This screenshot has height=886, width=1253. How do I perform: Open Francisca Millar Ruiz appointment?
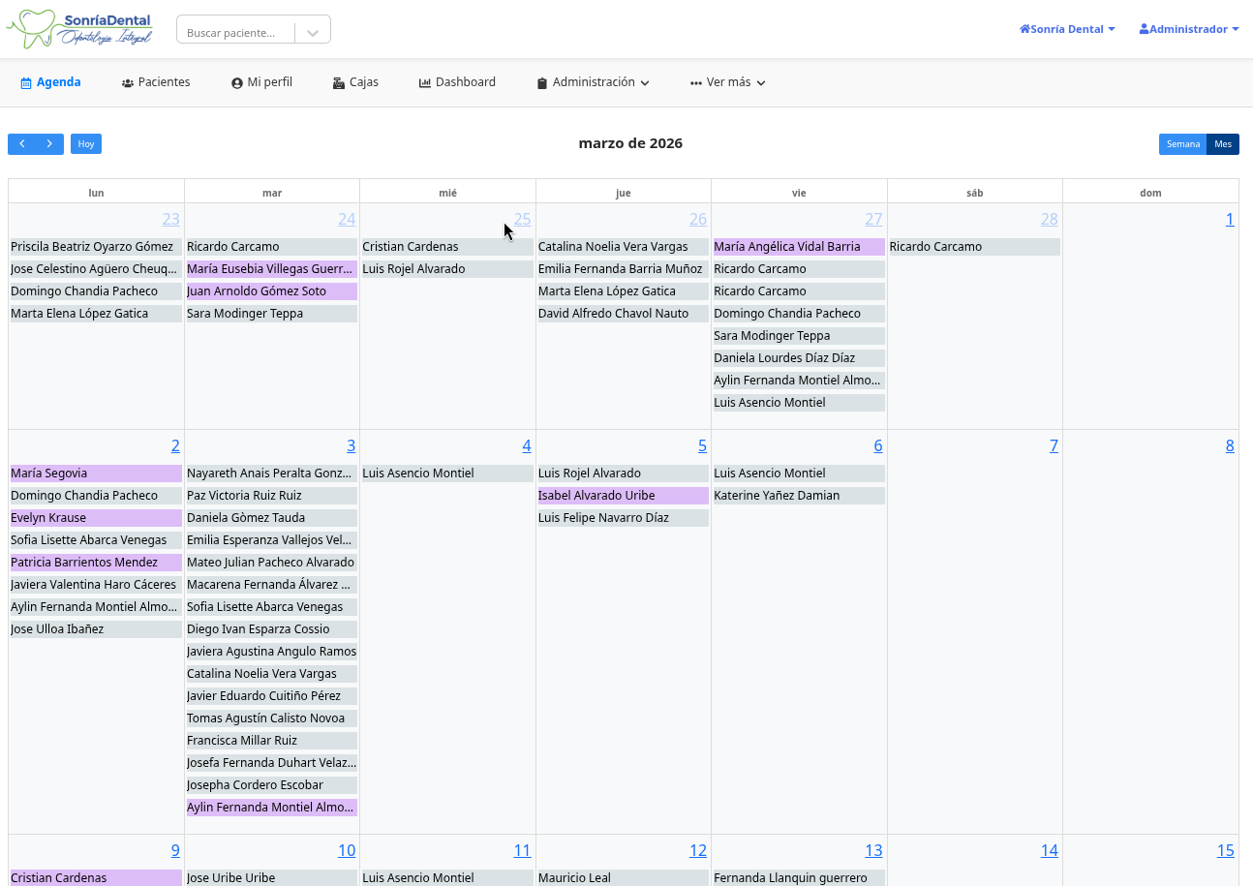tap(272, 741)
